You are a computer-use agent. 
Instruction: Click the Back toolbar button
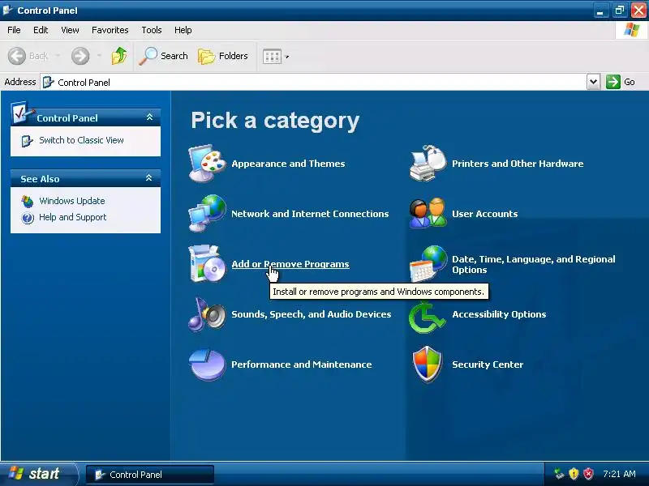(28, 56)
